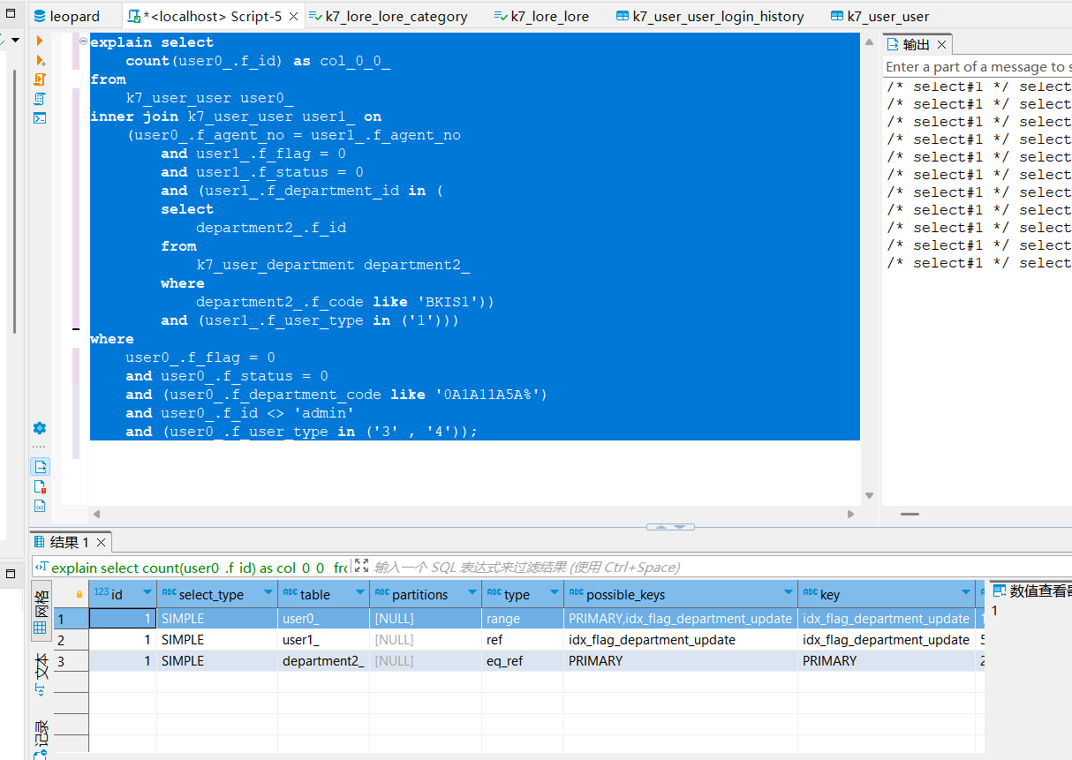Viewport: 1072px width, 760px height.
Task: Toggle the output panel visibility in sidebar
Action: coord(40,466)
